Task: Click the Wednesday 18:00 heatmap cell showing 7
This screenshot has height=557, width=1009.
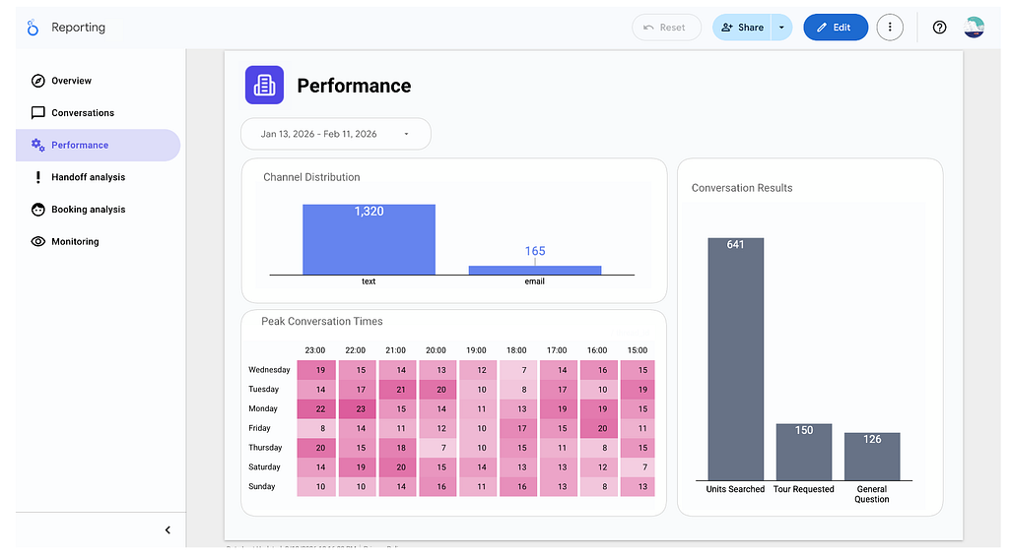Action: [518, 369]
